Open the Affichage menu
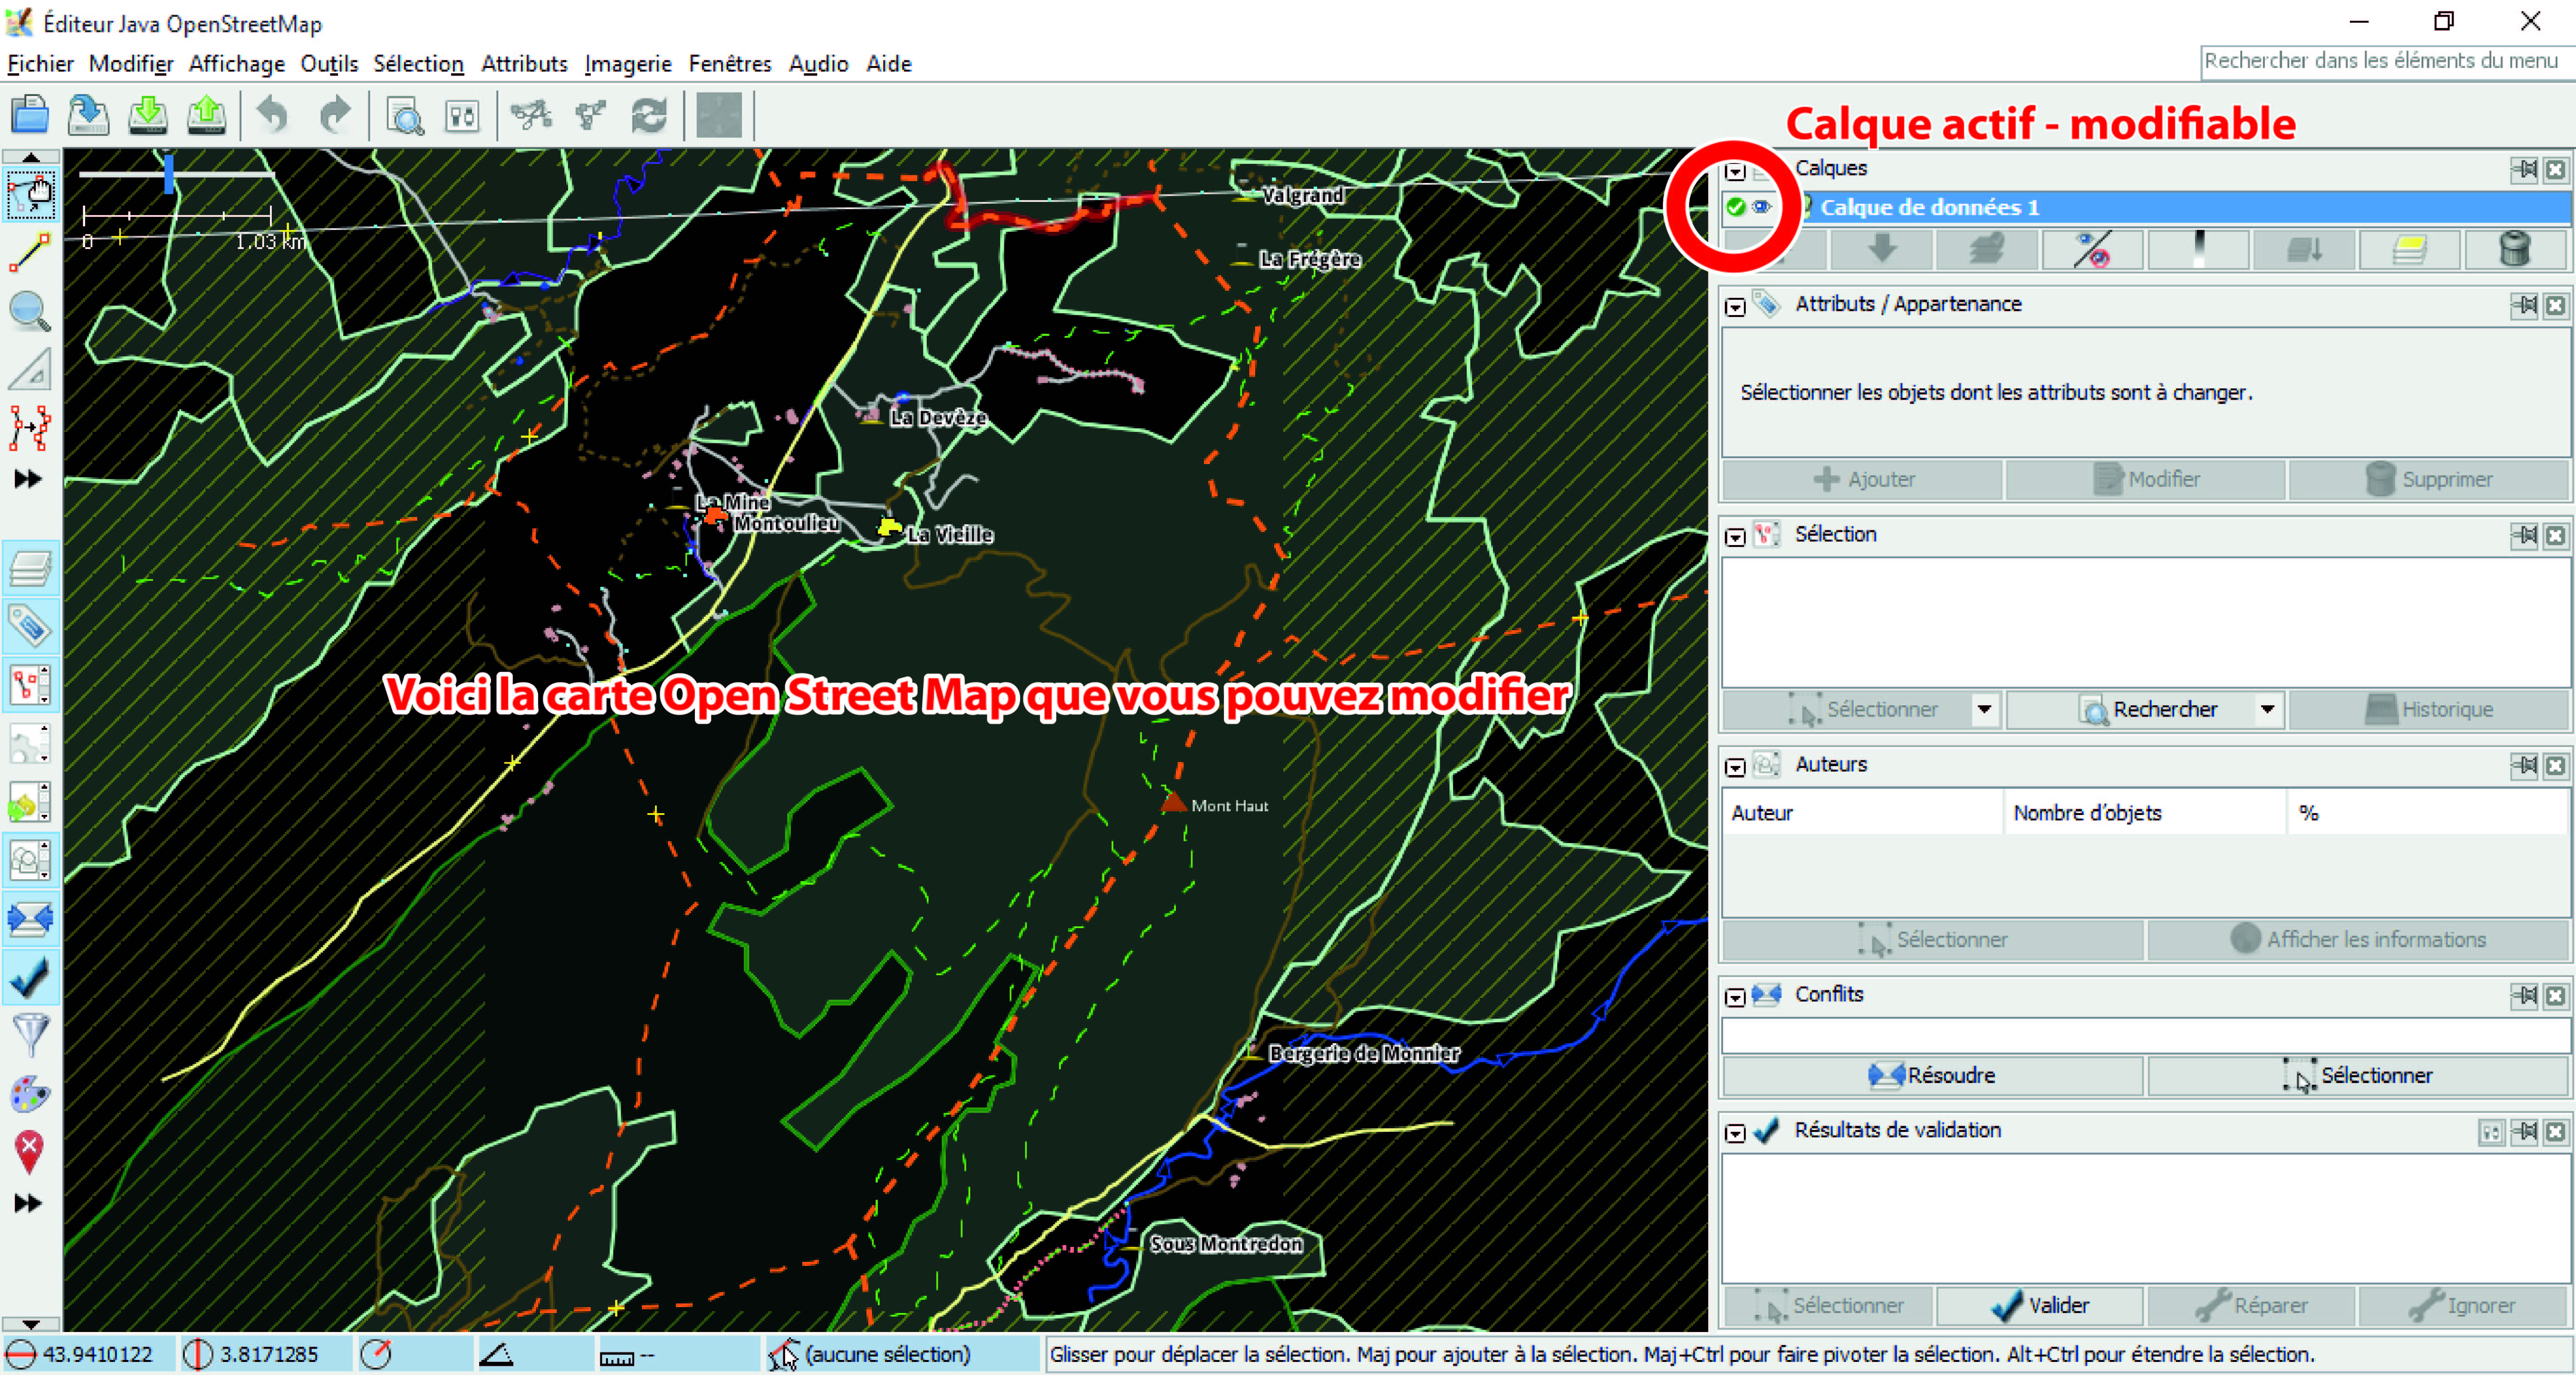This screenshot has height=1375, width=2576. pos(237,64)
